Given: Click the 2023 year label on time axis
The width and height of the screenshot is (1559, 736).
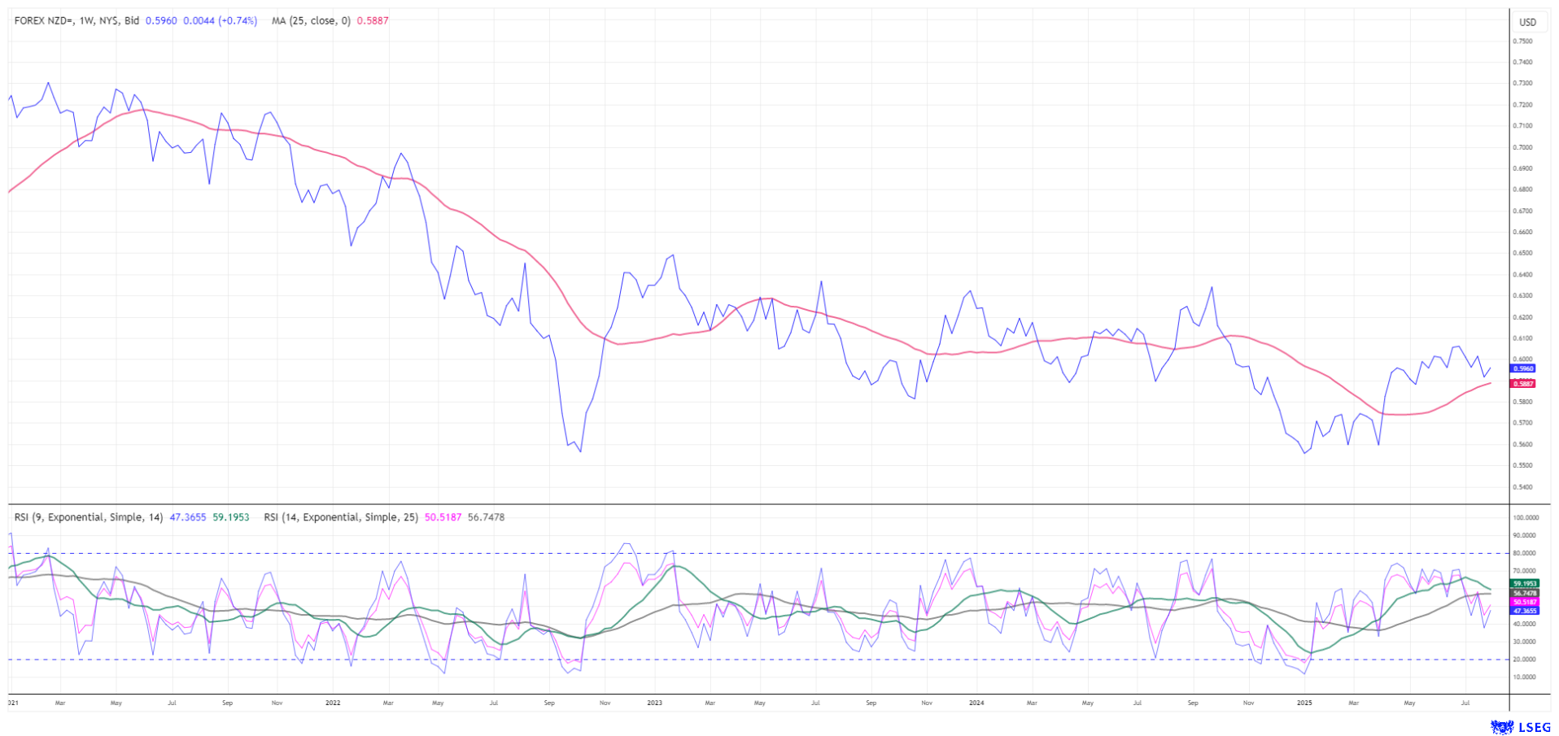Looking at the screenshot, I should coord(655,703).
